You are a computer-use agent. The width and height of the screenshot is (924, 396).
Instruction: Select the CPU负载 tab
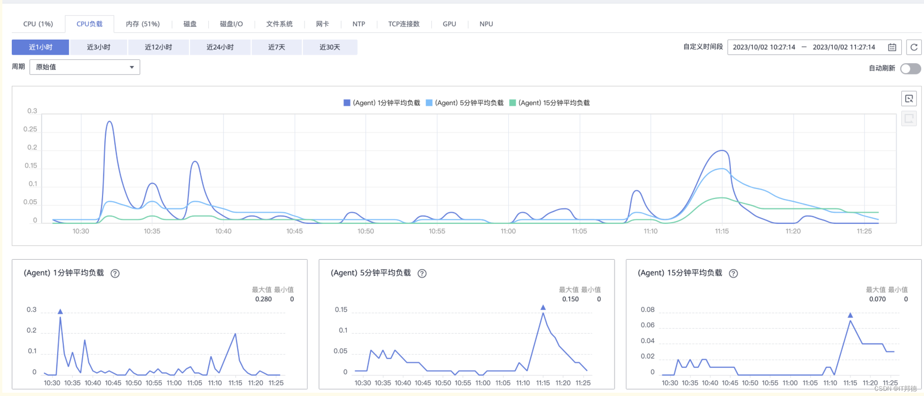coord(89,24)
